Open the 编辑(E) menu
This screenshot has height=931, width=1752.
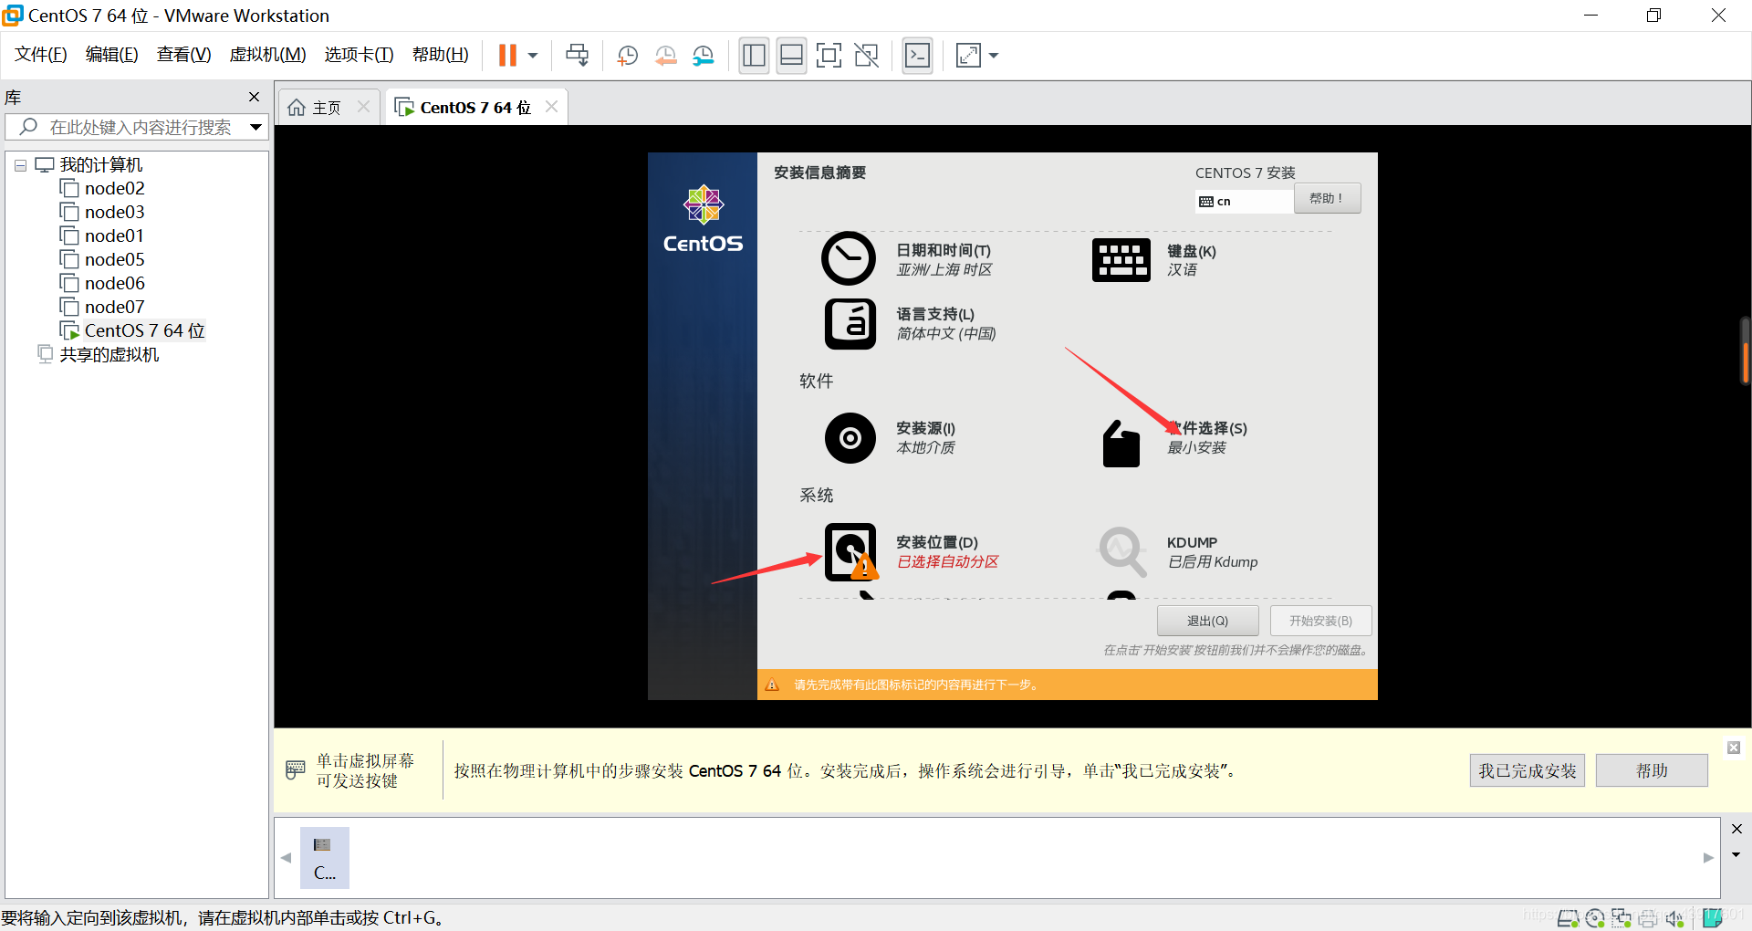pos(111,55)
